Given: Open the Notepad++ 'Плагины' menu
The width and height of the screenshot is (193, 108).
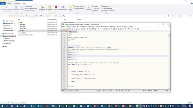Looking at the screenshot, I should tap(125, 27).
